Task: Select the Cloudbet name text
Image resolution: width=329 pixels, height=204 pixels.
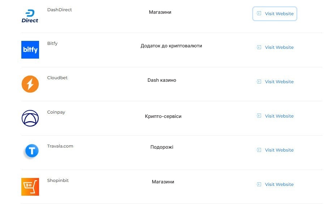Action: (57, 78)
